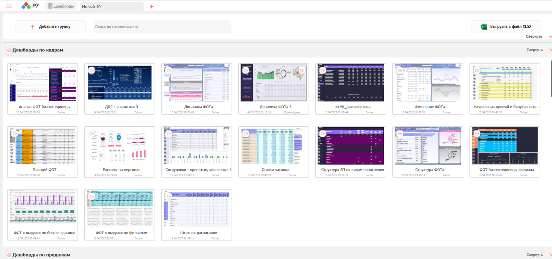The height and width of the screenshot is (259, 552).
Task: Click the timestamp 14.04.2025 12:22:31
Action: pyautogui.click(x=105, y=112)
